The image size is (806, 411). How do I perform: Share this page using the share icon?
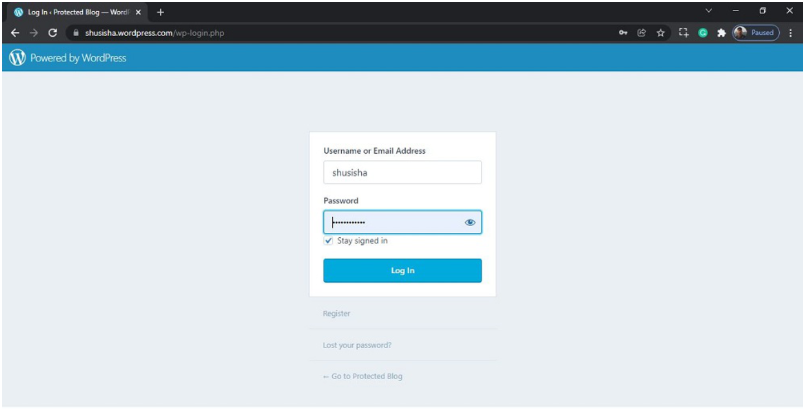click(x=641, y=33)
